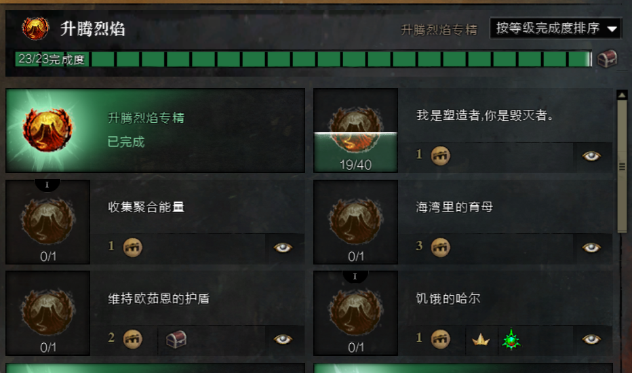Select the 收集聚合能量 achievement volcano icon
This screenshot has width=632, height=373.
click(48, 222)
